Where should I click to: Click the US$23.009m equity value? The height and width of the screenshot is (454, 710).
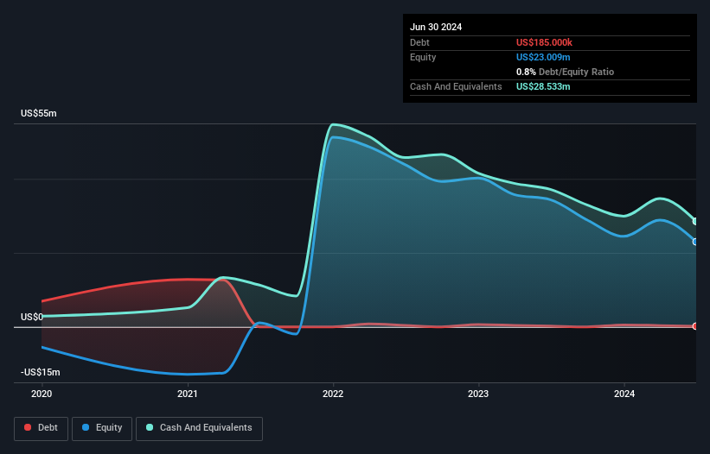pyautogui.click(x=543, y=57)
